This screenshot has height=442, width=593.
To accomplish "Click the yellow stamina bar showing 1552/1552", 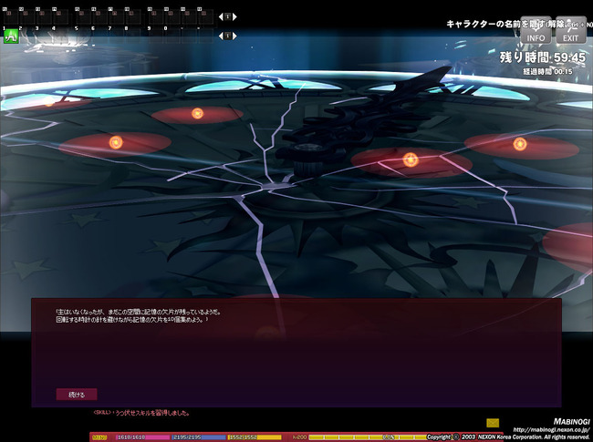I will [x=255, y=437].
